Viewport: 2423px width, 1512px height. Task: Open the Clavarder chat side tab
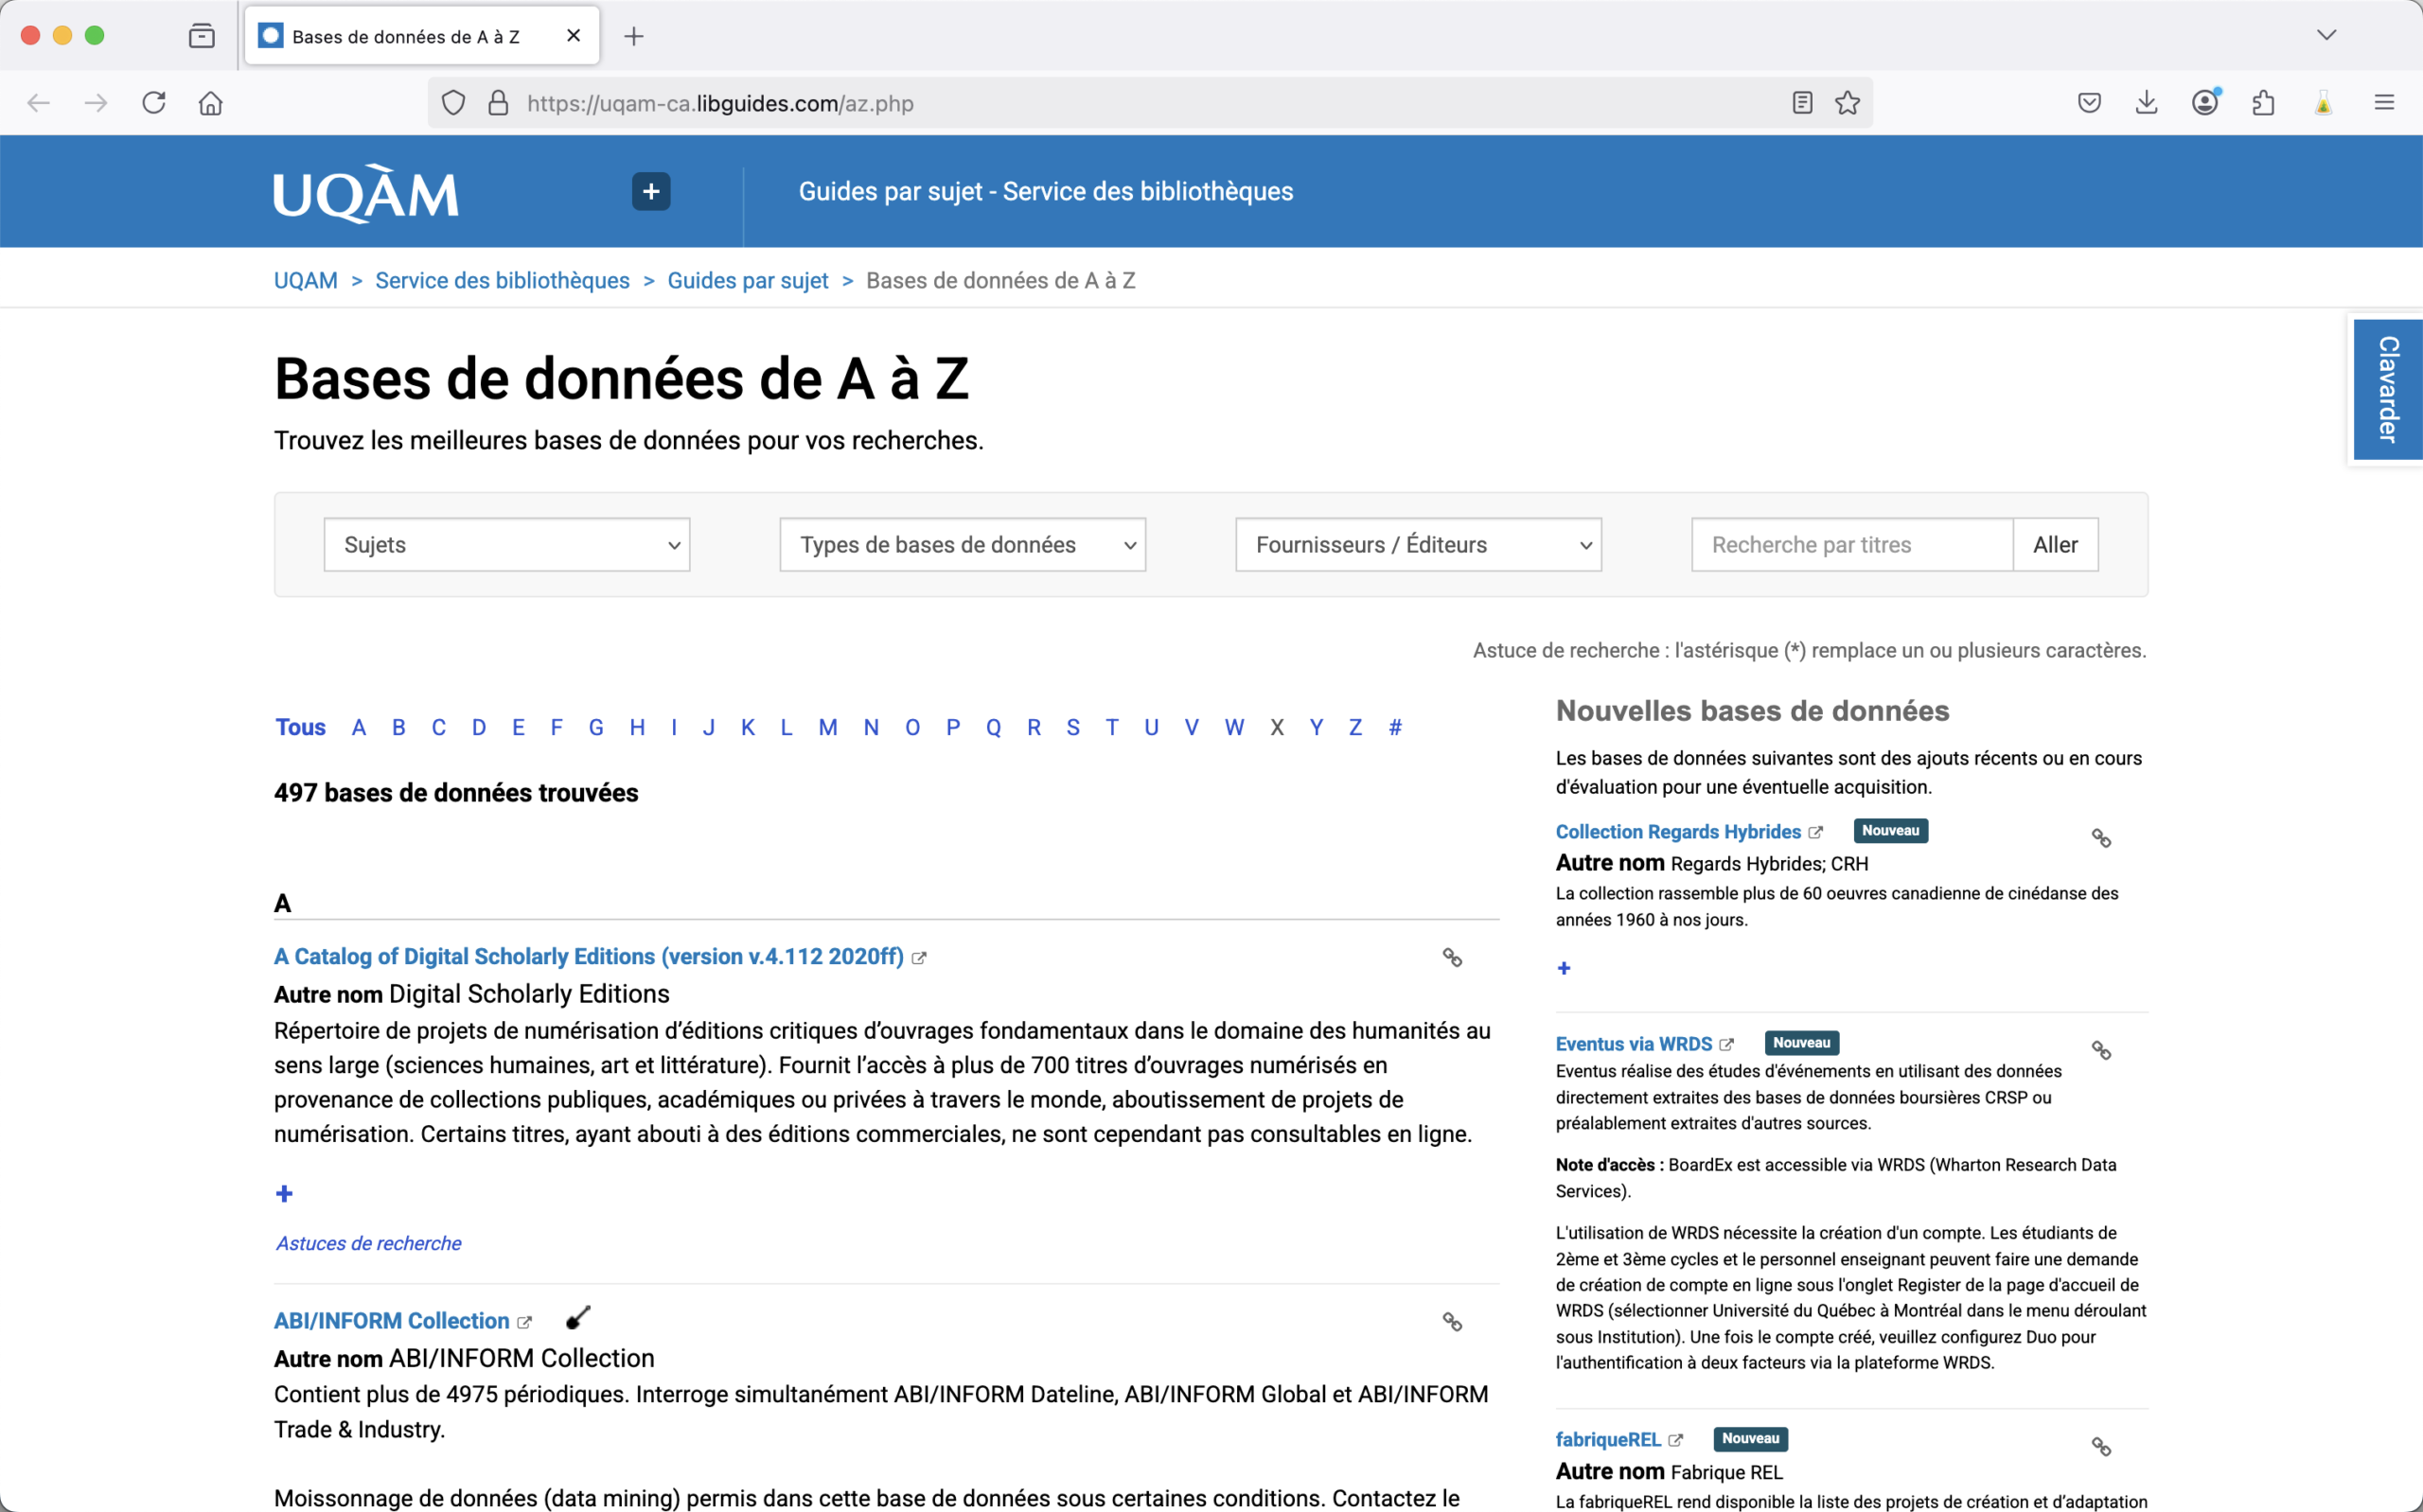coord(2388,389)
